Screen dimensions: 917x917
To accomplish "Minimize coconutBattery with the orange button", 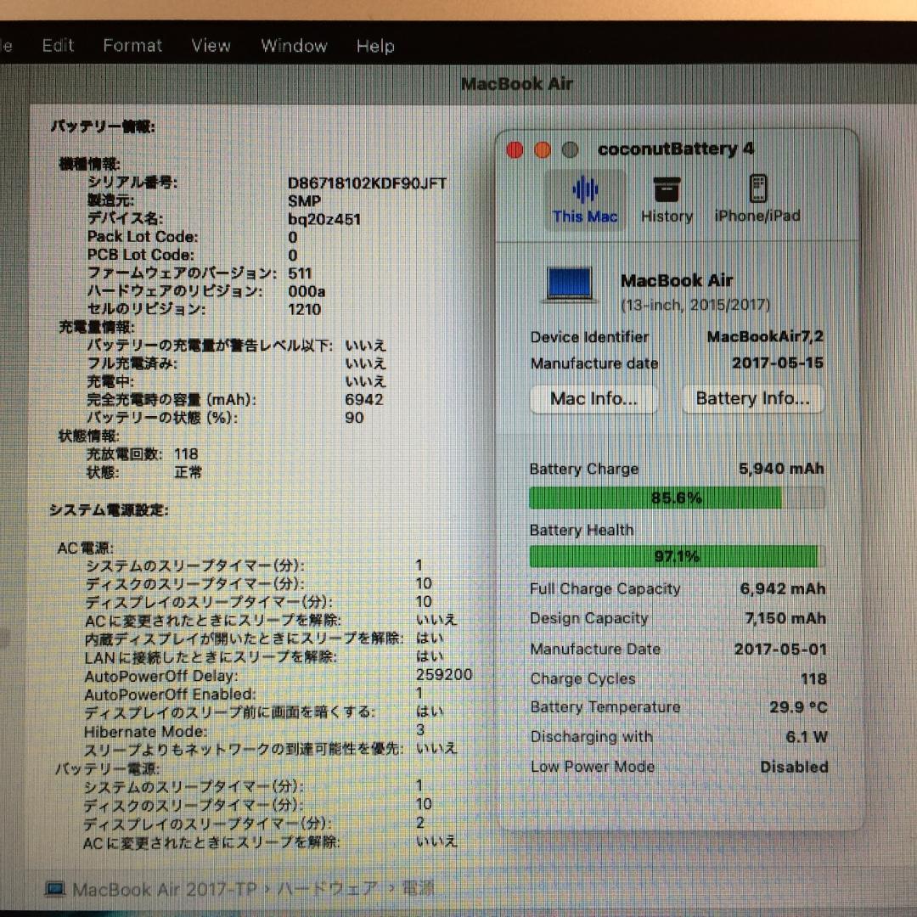I will pyautogui.click(x=542, y=149).
